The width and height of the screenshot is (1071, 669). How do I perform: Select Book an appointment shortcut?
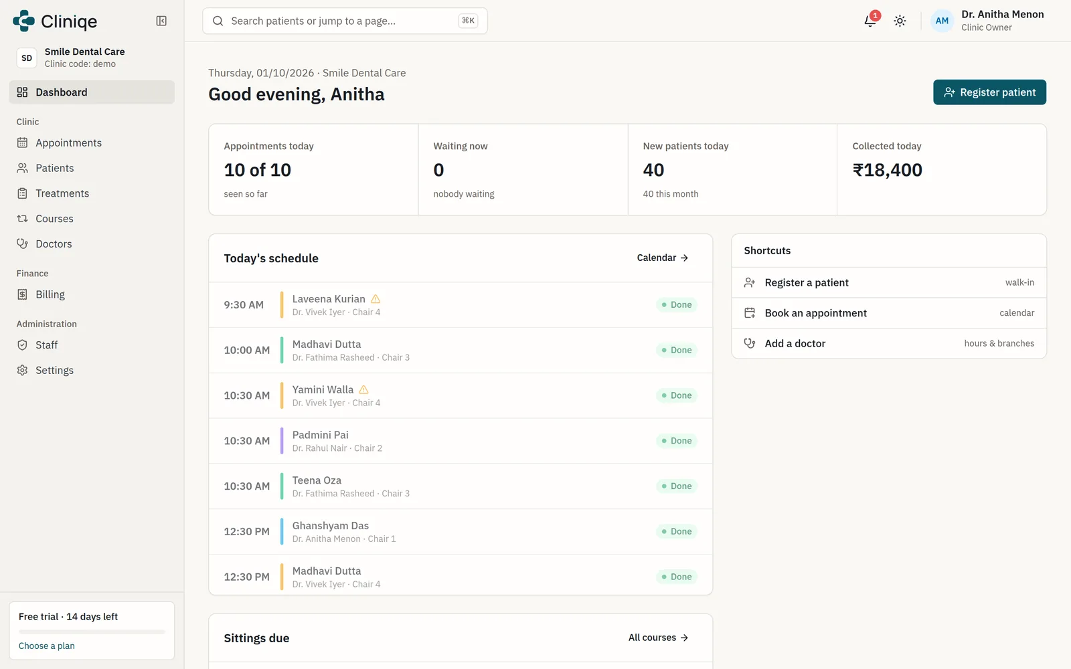889,313
